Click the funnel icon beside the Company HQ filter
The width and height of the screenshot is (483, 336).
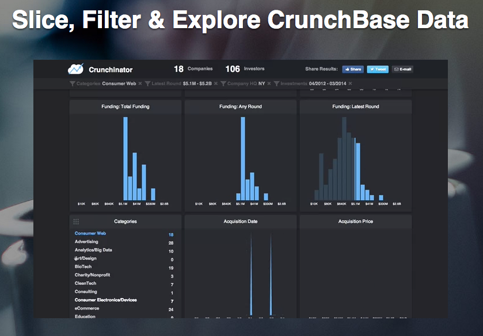[223, 84]
